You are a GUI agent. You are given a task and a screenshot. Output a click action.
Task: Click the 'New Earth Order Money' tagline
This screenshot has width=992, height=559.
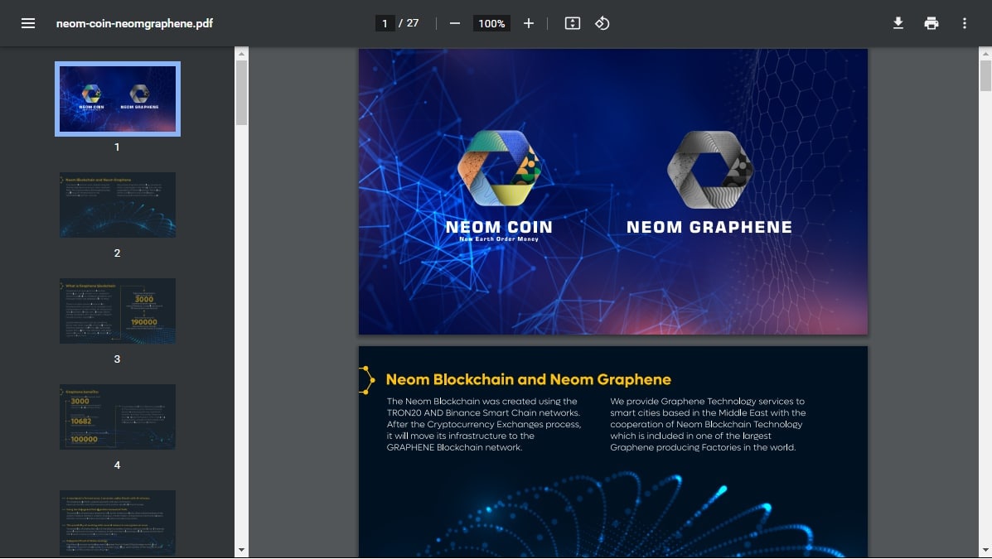pyautogui.click(x=499, y=239)
